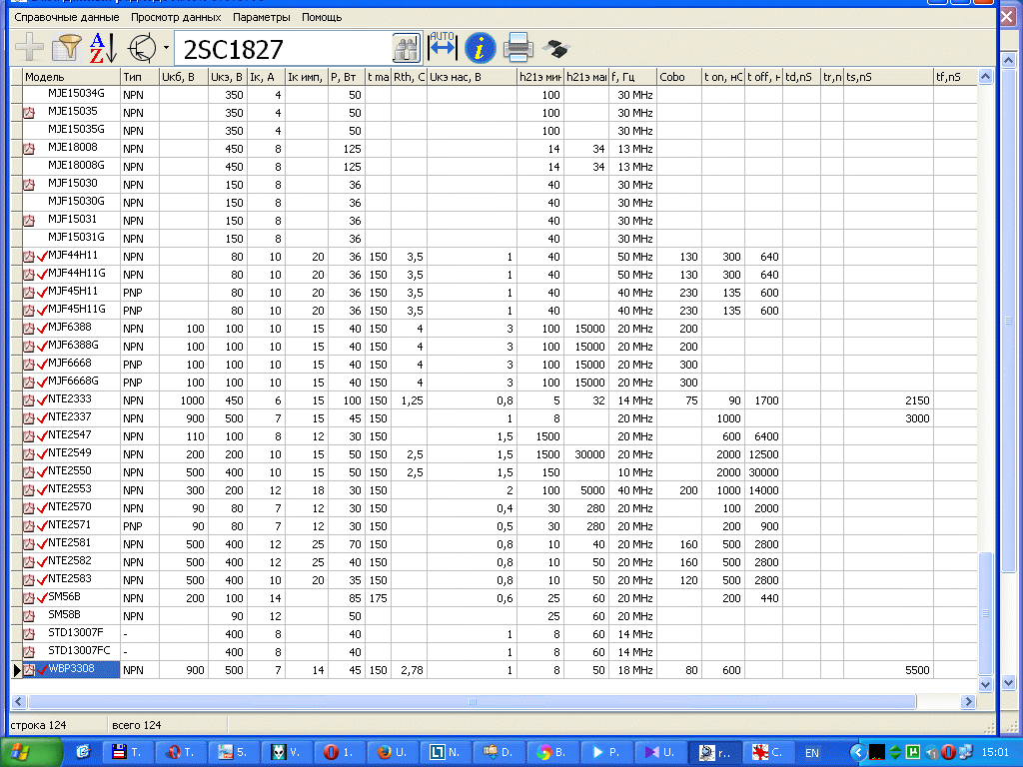Select the NTE2549 model cell

[x=72, y=453]
